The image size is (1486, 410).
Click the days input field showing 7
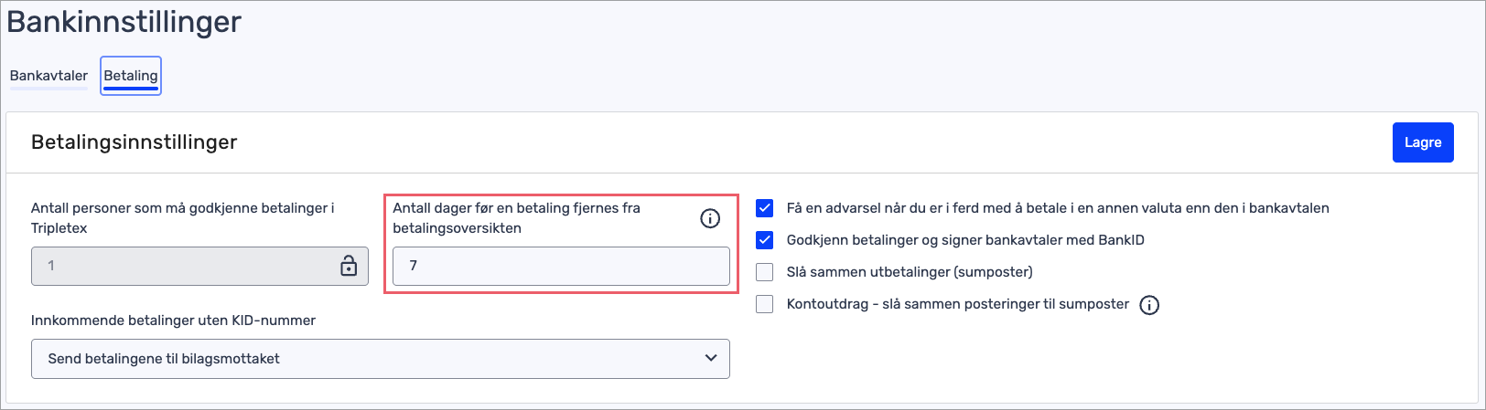pyautogui.click(x=560, y=266)
